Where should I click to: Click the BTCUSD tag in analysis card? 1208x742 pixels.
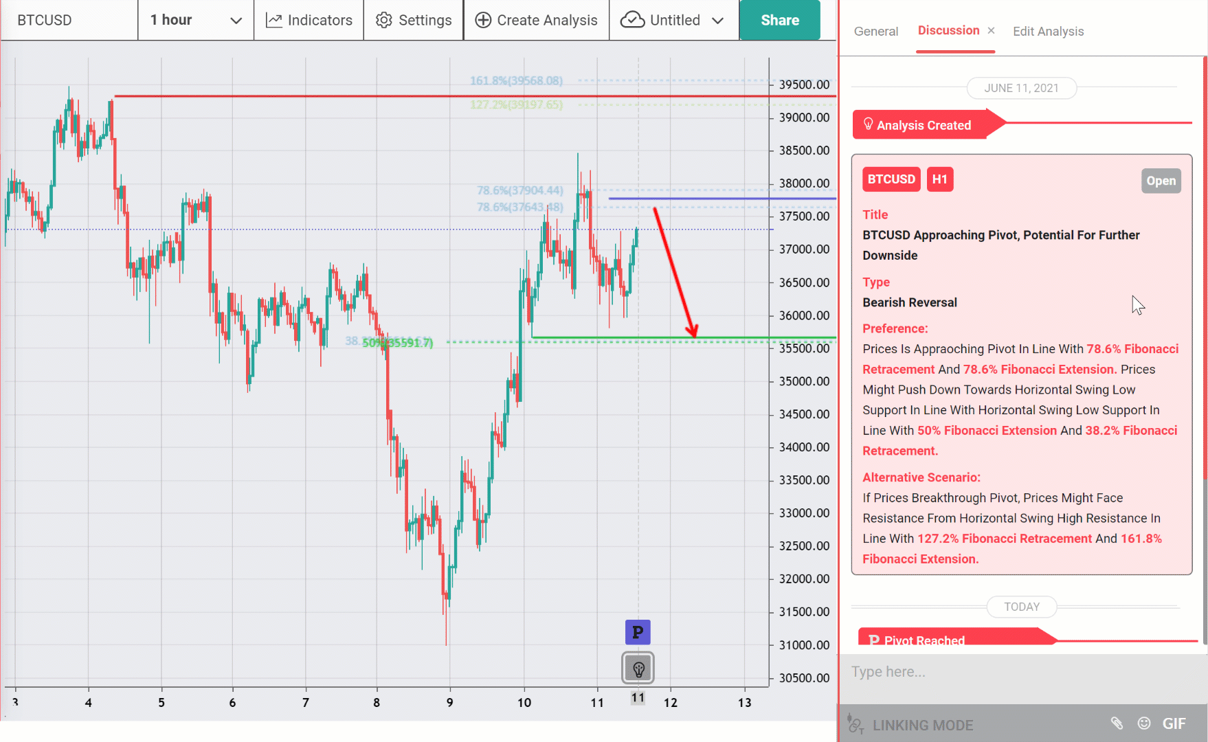click(x=891, y=179)
